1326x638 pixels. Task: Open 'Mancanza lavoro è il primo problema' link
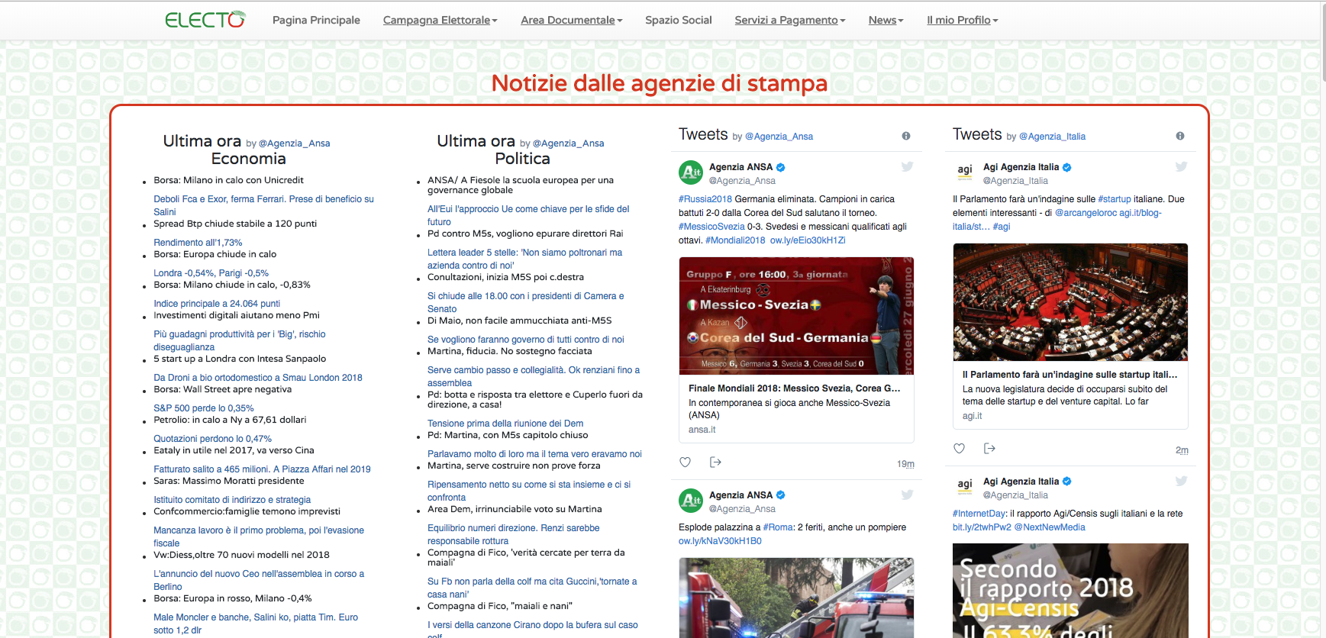(259, 536)
